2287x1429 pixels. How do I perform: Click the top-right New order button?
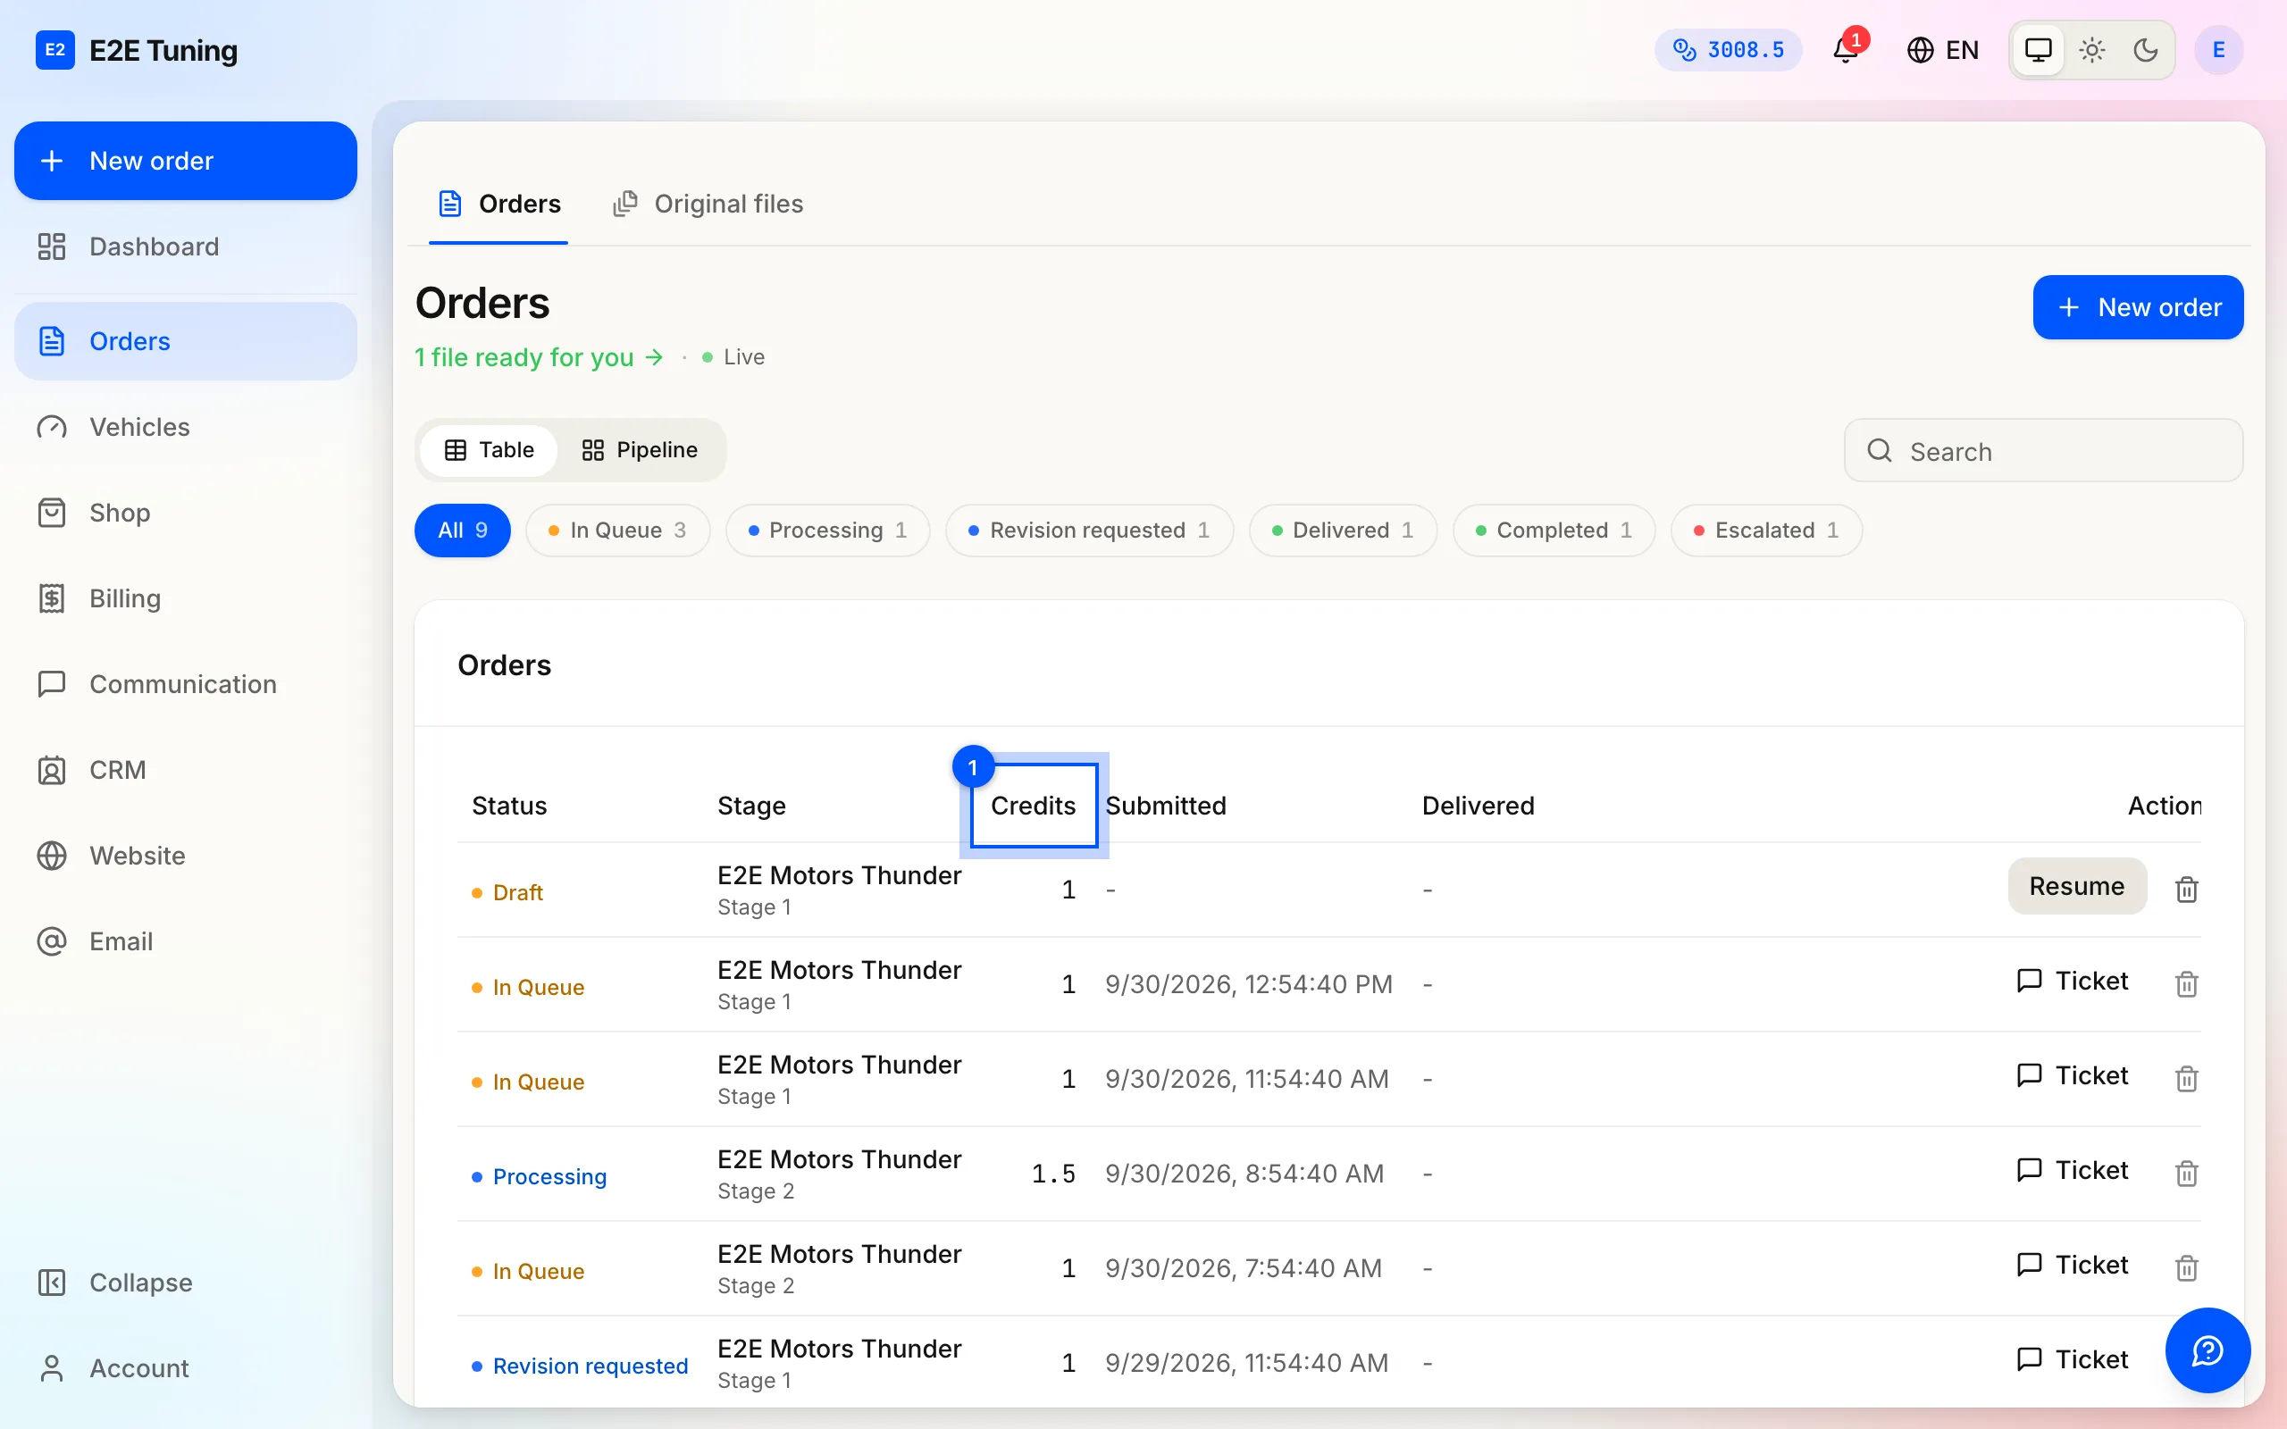(2138, 307)
